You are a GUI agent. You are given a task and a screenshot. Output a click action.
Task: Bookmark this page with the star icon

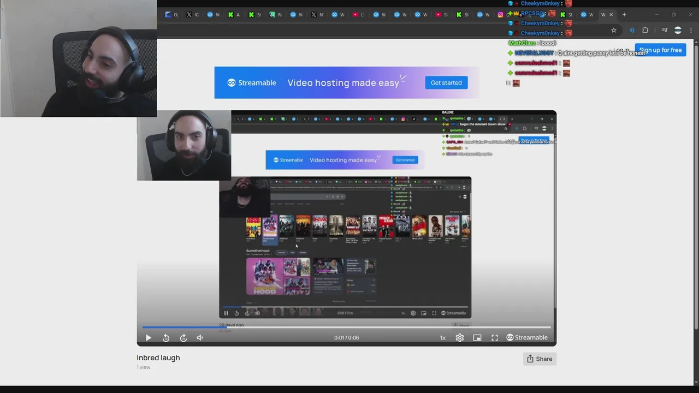coord(614,31)
